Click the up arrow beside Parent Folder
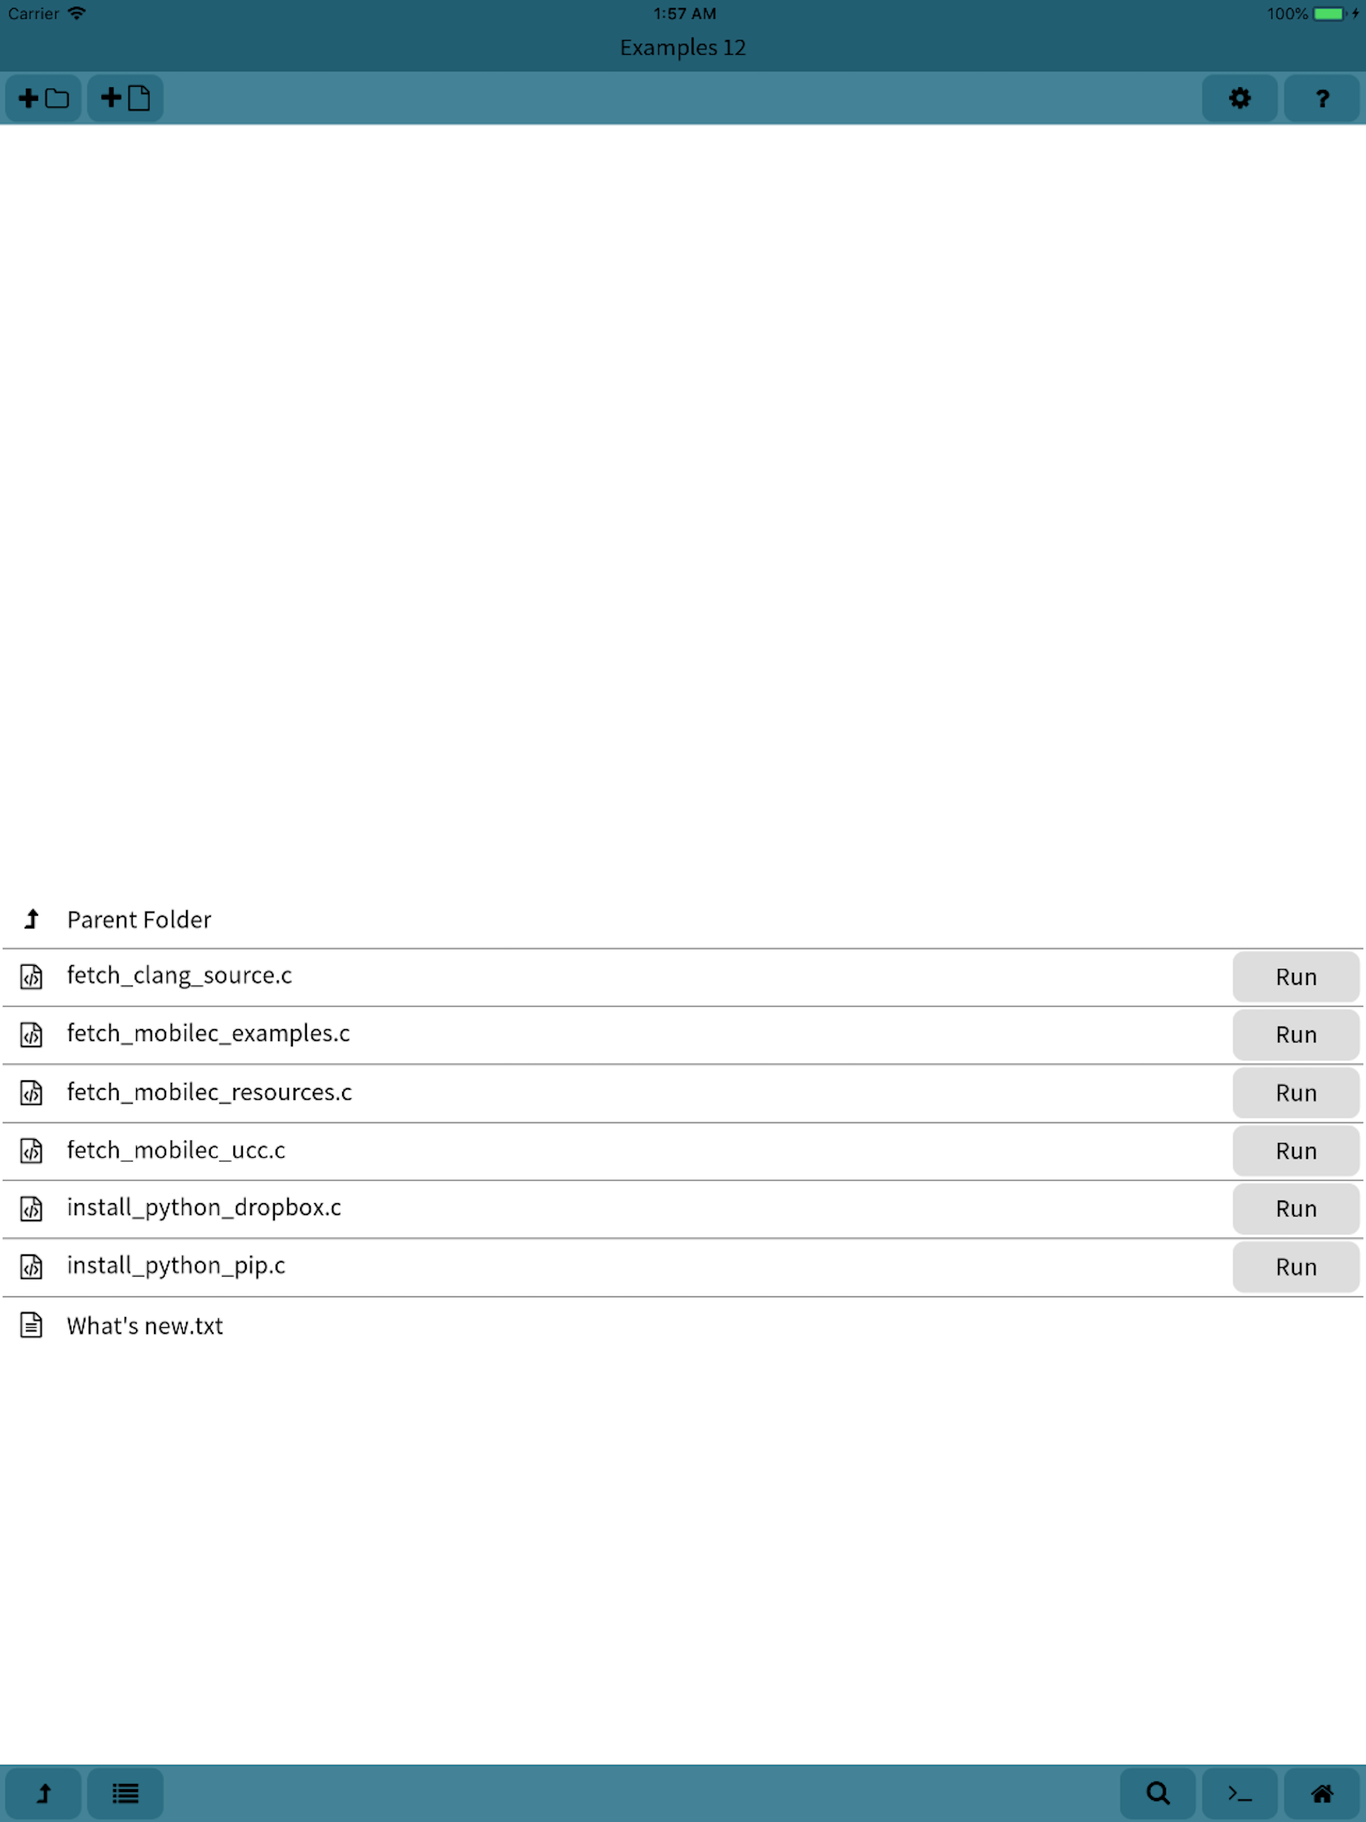 point(31,919)
